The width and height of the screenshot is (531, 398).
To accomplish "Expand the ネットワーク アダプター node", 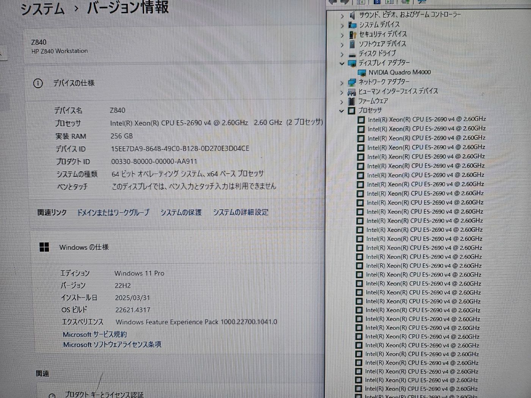I will click(342, 83).
